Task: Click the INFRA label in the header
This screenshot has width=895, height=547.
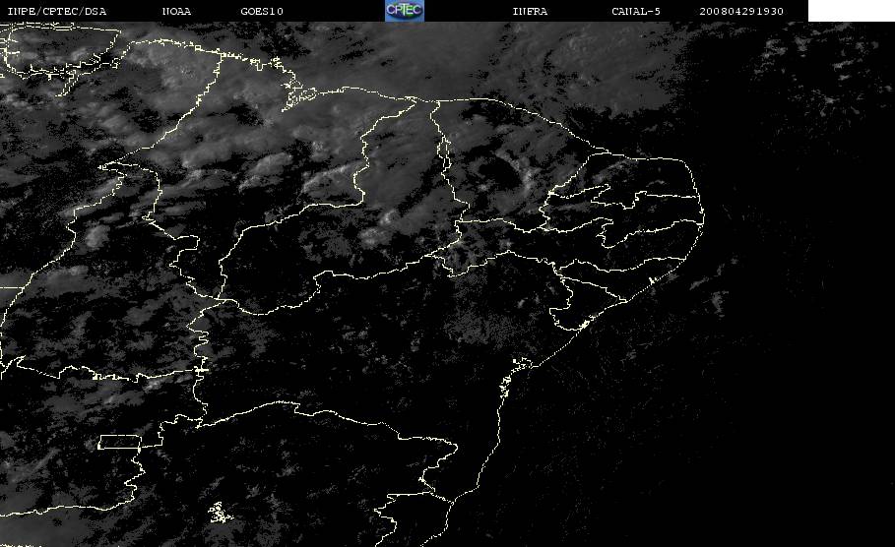Action: 531,11
